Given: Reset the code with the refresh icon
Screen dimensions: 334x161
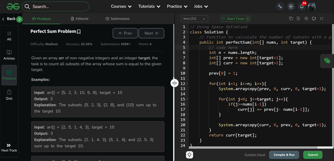Looking at the screenshot, I should [314, 18].
